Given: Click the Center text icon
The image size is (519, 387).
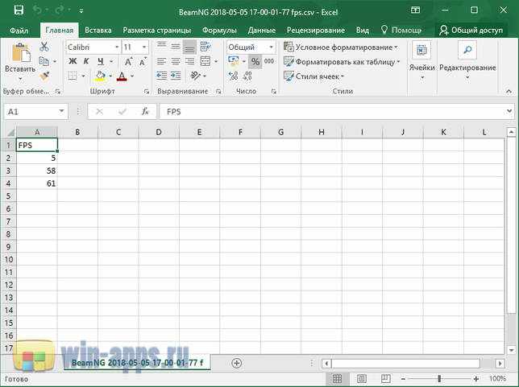Looking at the screenshot, I should click(x=176, y=61).
